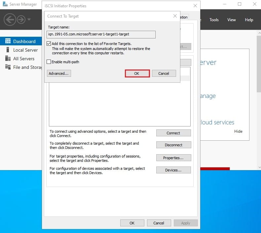
Task: Click the Hide link in Server Manager welcome tile
Action: pos(238,131)
